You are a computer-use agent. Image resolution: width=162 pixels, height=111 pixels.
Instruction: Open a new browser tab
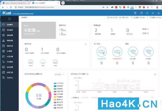pyautogui.click(x=63, y=3)
